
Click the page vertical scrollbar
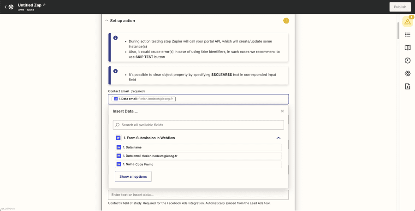tap(398, 31)
